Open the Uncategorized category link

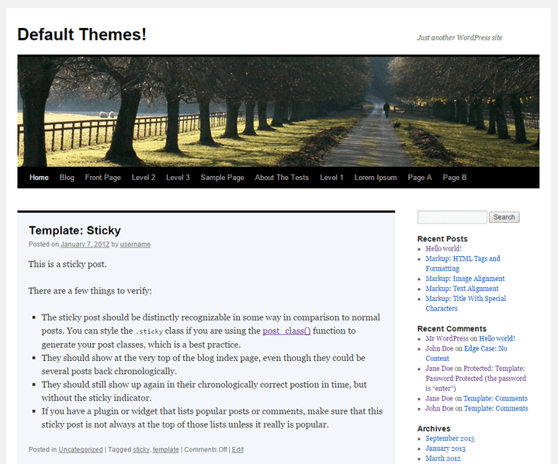coord(81,450)
